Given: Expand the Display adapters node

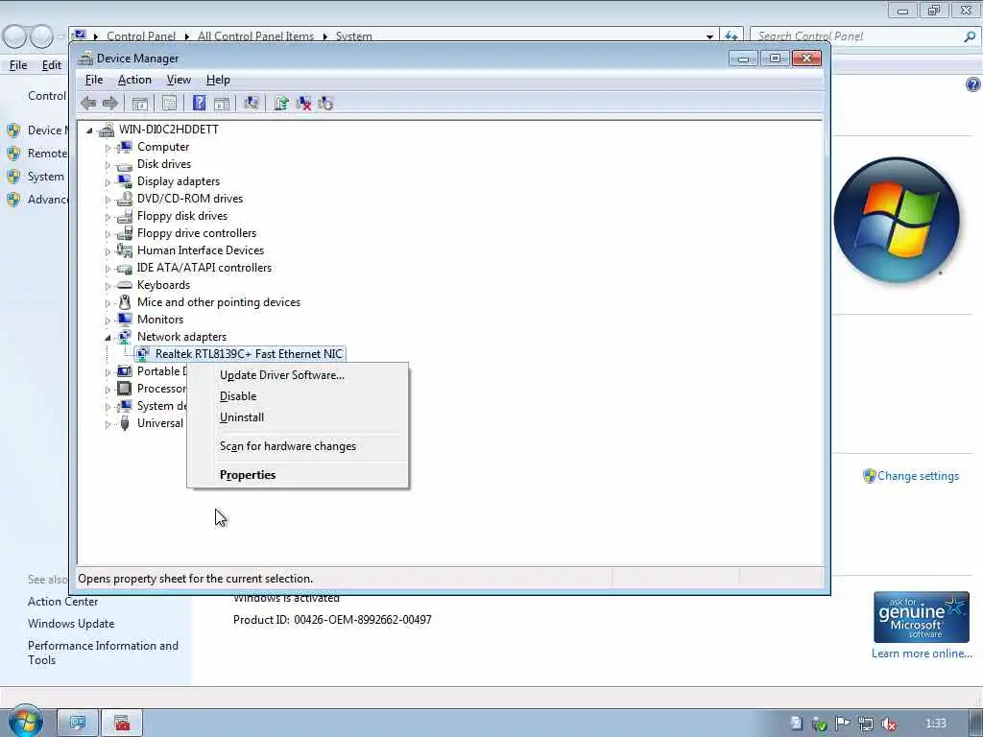Looking at the screenshot, I should coord(108,182).
